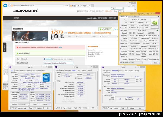Screen dimensions: 163x117
Task: Open About tab in middle CPU-Z window
Action: tap(89, 70)
